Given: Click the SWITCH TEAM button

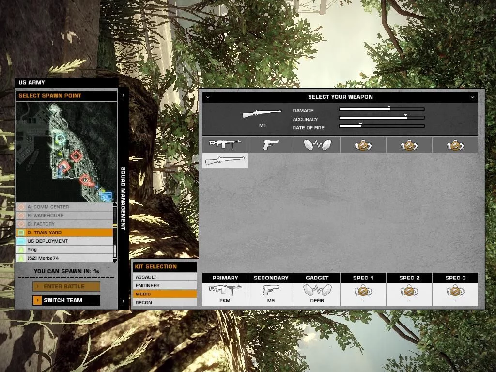Looking at the screenshot, I should 66,300.
